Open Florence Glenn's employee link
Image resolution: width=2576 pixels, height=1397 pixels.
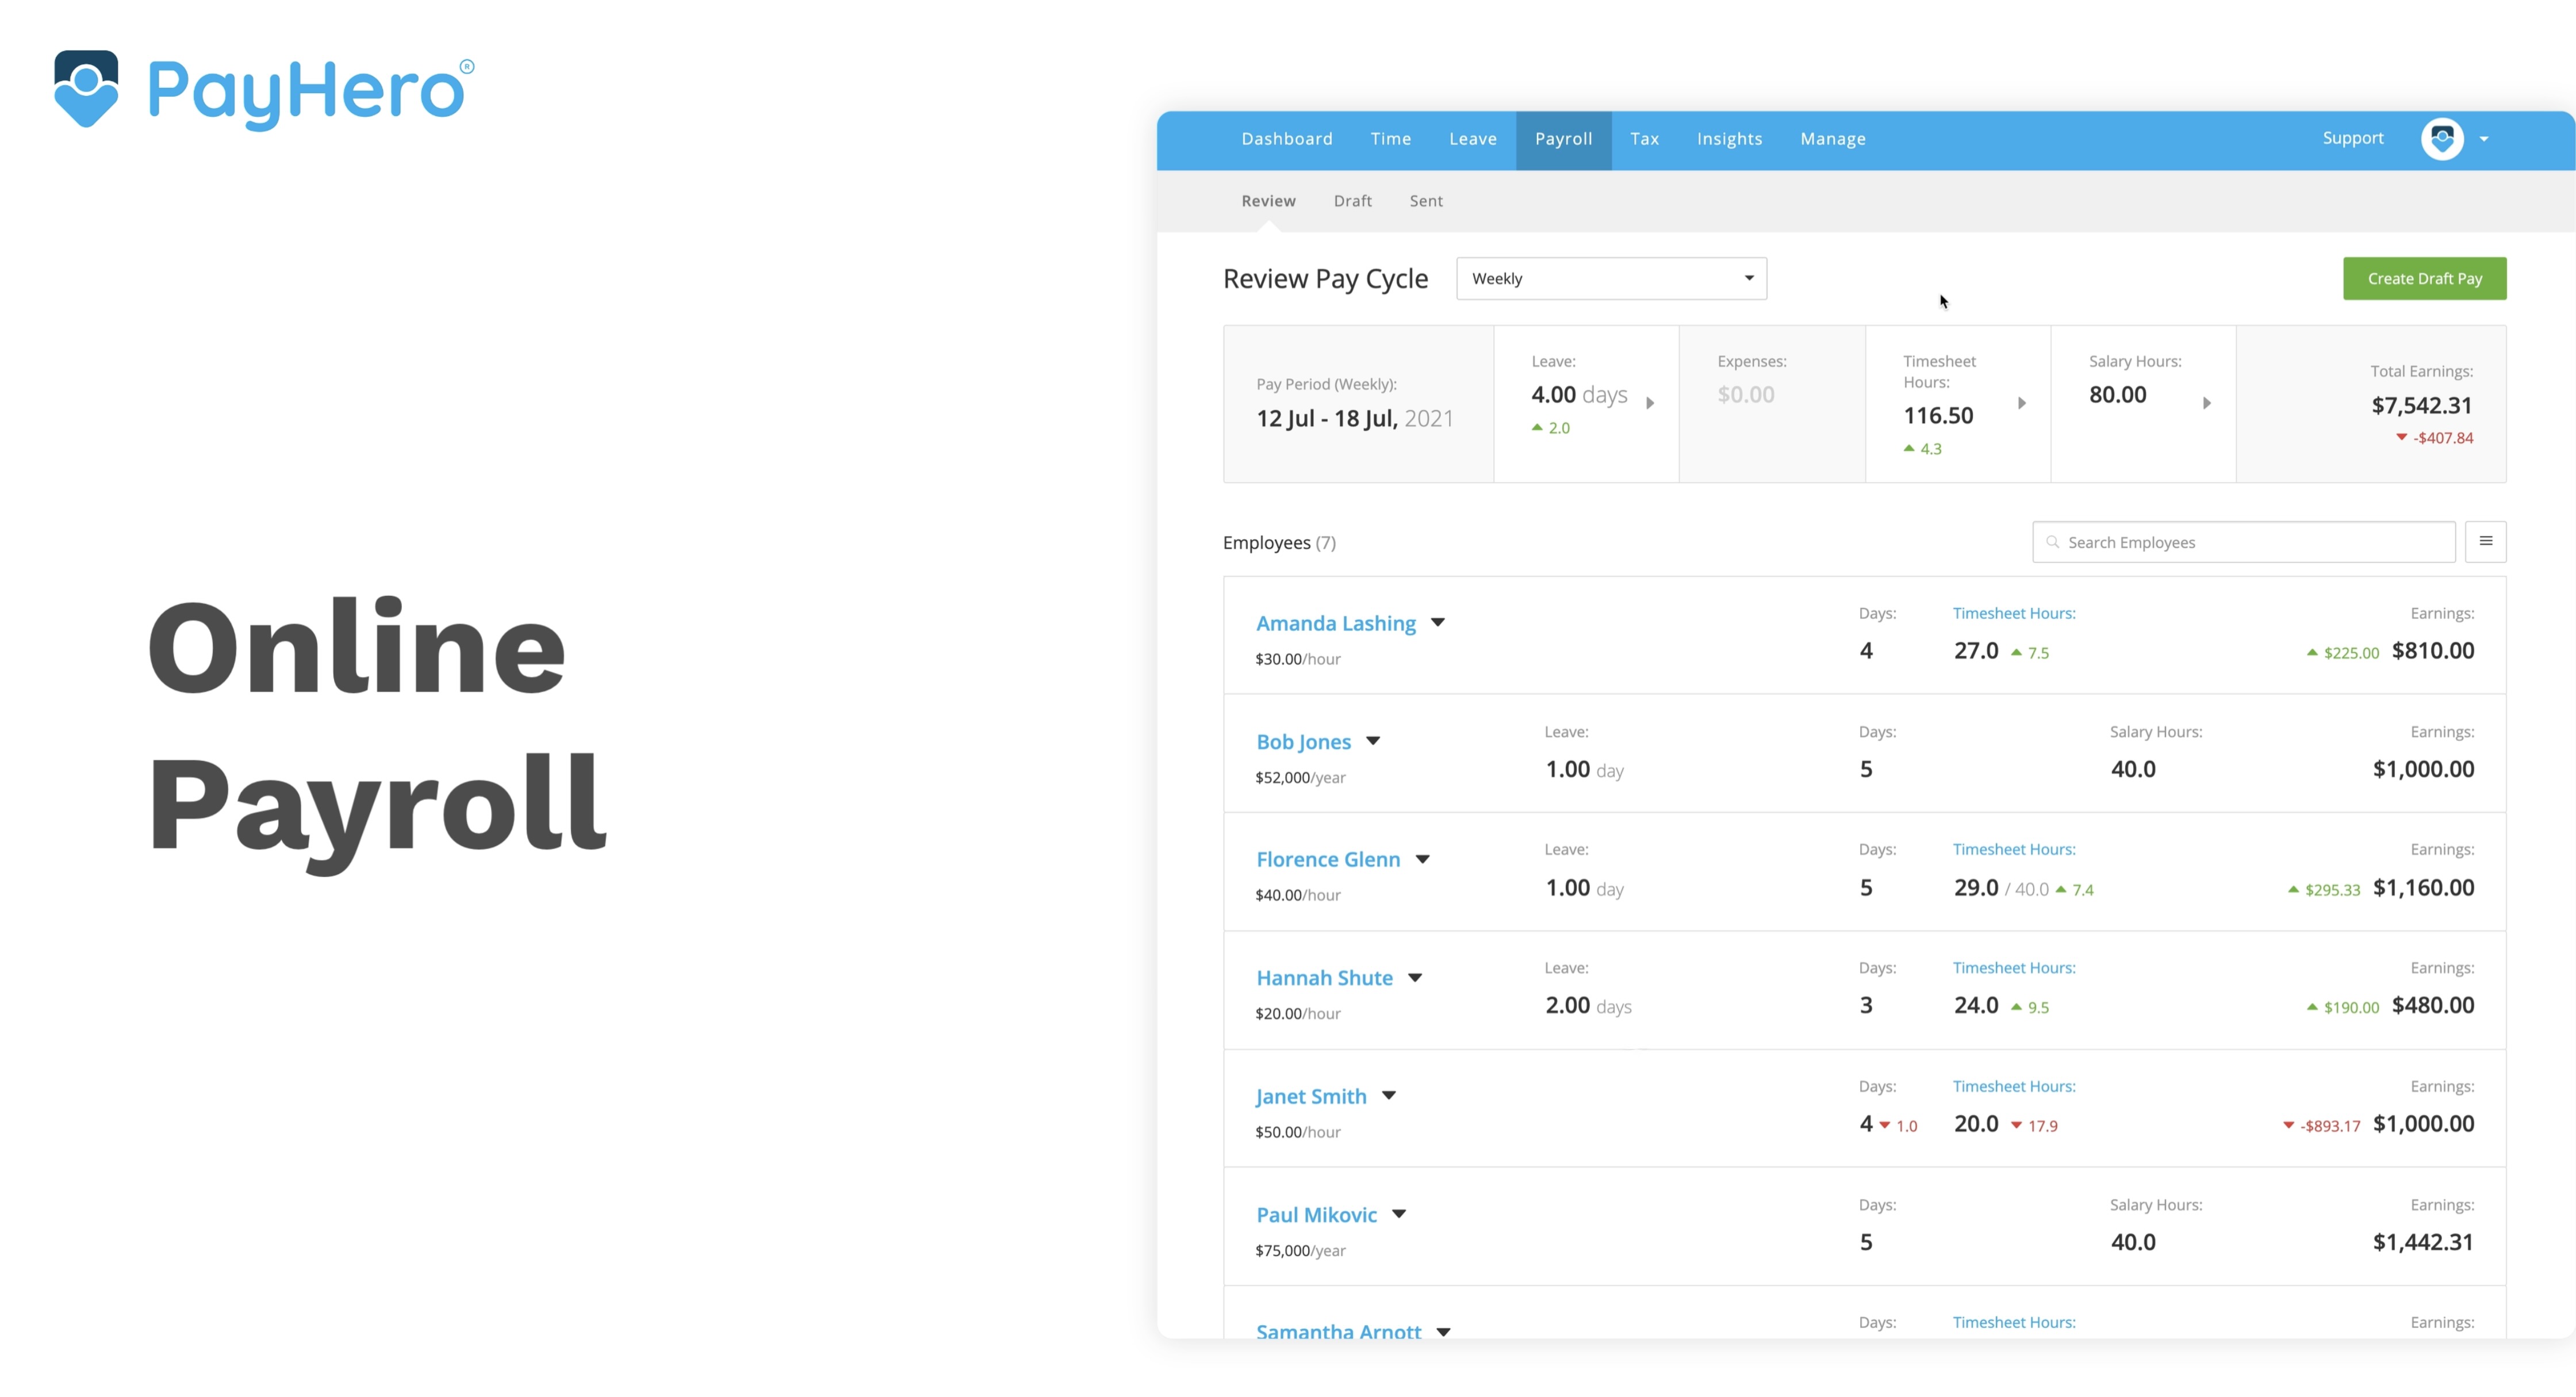(1328, 860)
